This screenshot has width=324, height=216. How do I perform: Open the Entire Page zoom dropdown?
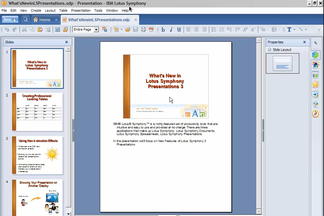(x=96, y=29)
